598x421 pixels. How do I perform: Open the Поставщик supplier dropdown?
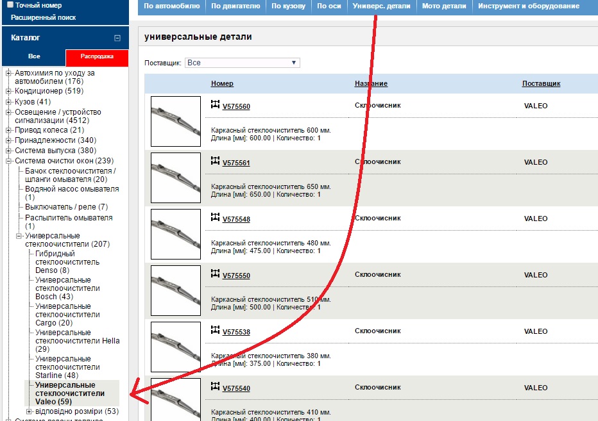point(242,63)
